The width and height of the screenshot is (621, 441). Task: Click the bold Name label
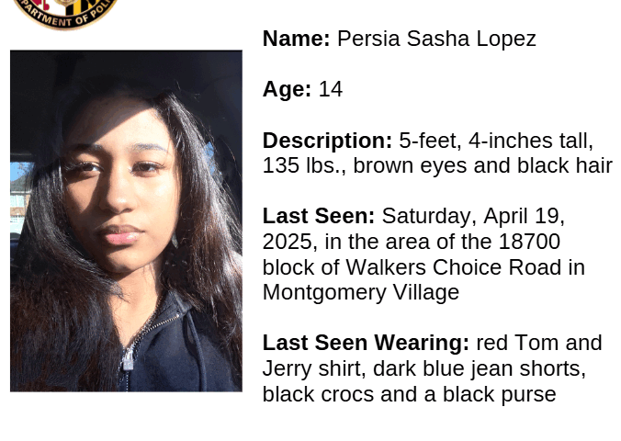pos(296,39)
